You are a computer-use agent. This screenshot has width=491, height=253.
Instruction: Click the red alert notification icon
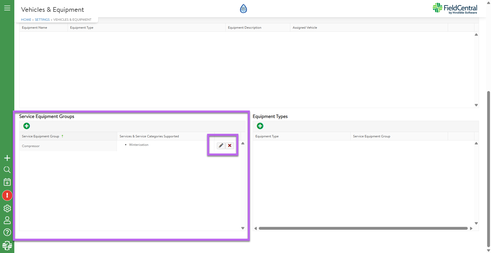point(7,195)
